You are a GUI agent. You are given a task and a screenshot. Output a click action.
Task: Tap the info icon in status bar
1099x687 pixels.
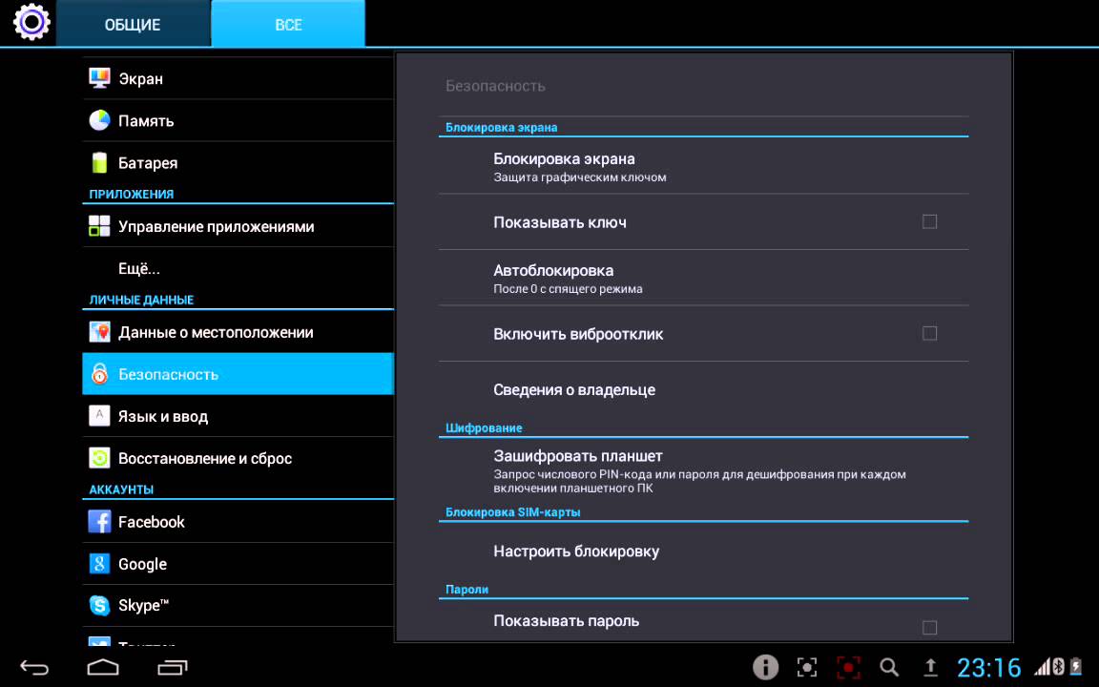point(765,667)
